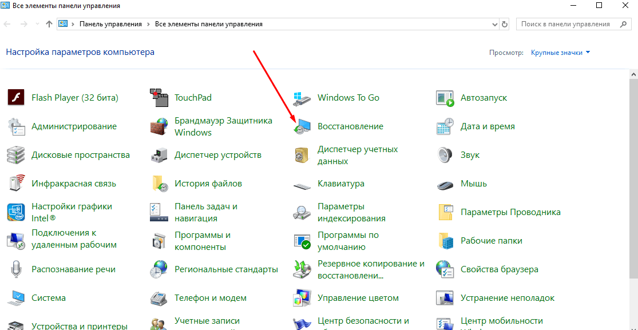Image resolution: width=638 pixels, height=330 pixels.
Task: Click the vertical scrollbar thumb
Action: click(x=634, y=178)
